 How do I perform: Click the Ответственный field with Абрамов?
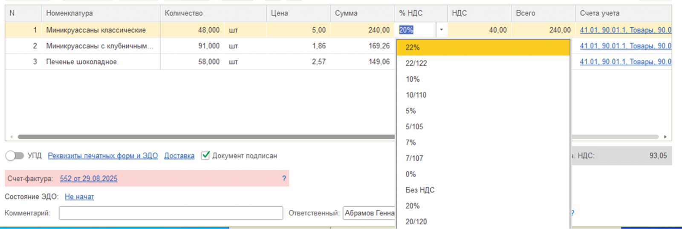[x=369, y=213]
